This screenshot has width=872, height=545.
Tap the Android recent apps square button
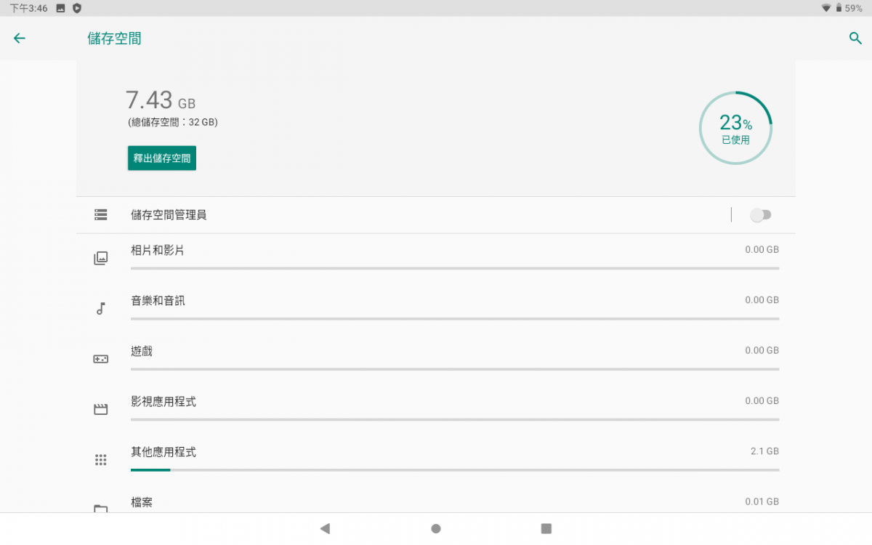pos(546,528)
